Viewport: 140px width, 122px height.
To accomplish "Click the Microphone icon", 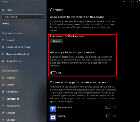I will [3, 91].
